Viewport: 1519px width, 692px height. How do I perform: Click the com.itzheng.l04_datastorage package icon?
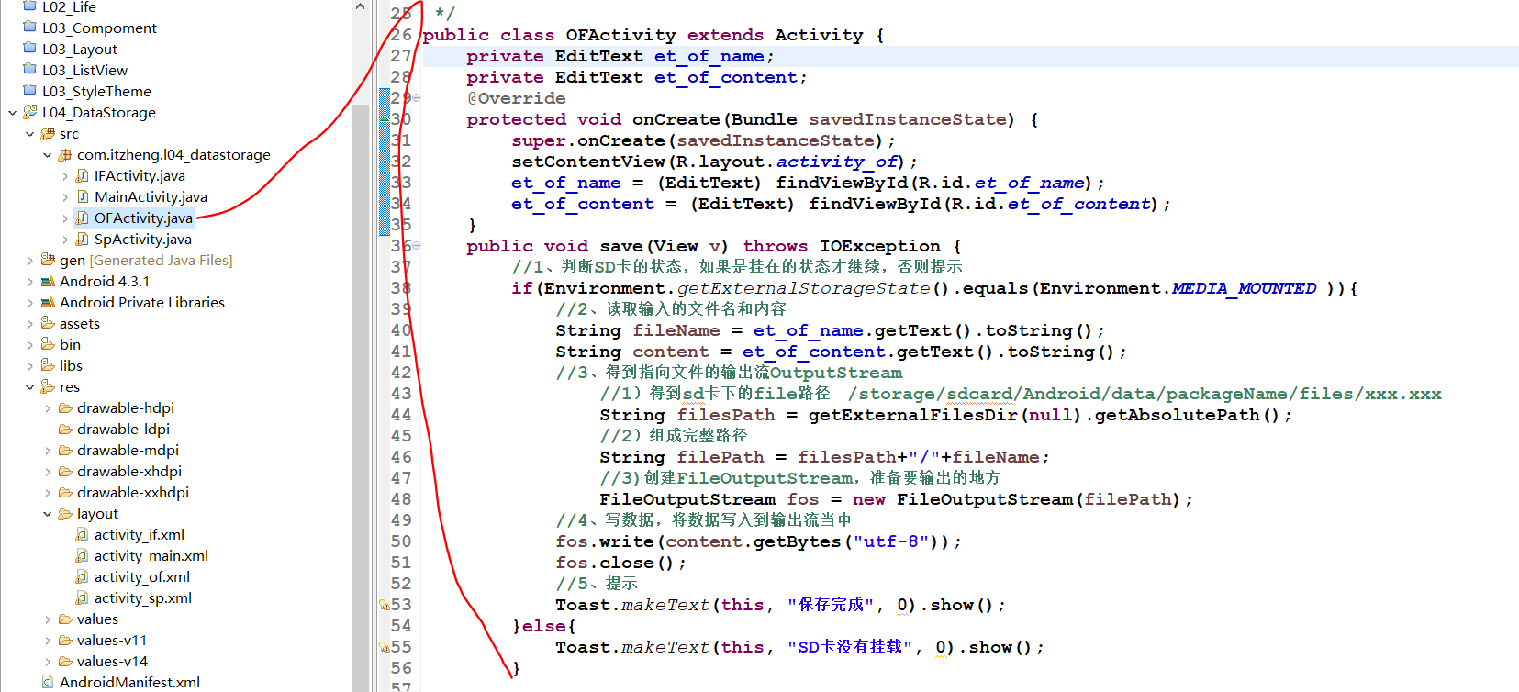coord(65,155)
